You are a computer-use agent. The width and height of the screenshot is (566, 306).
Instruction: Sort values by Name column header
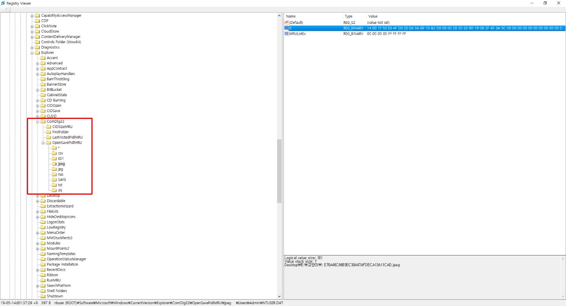[x=313, y=17]
